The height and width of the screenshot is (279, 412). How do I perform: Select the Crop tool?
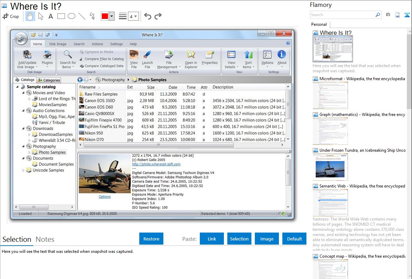pos(11,16)
